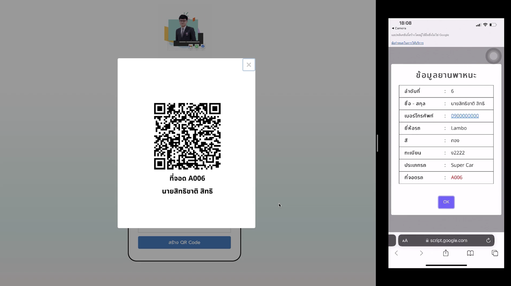
Task: Tap Safari share icon
Action: pos(446,253)
